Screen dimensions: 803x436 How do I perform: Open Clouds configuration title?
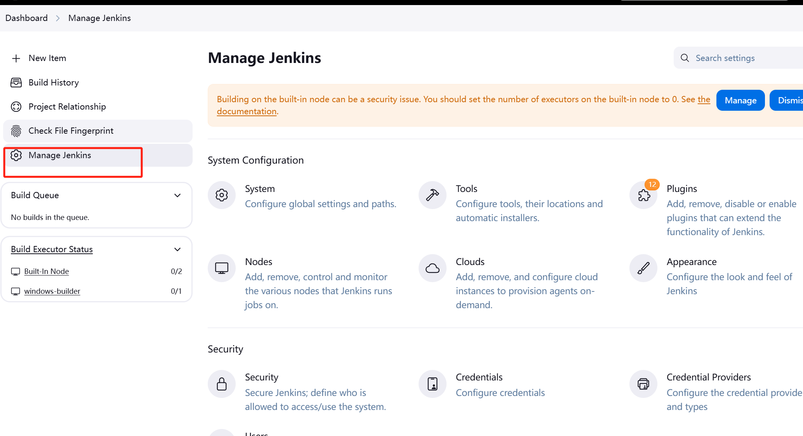[470, 262]
